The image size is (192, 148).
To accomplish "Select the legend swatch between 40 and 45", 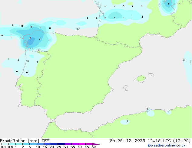I will click(x=82, y=144).
